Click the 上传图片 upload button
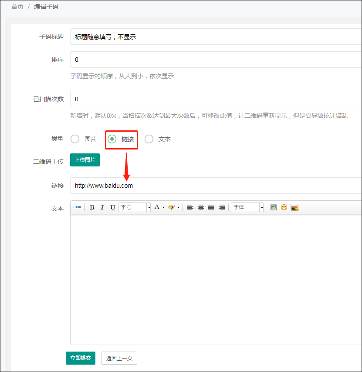 85,160
